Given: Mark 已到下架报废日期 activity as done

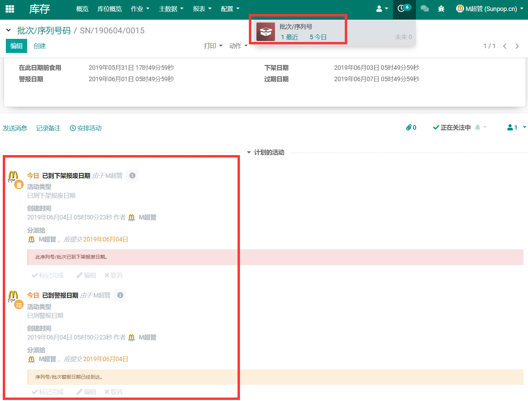Looking at the screenshot, I should coord(48,275).
